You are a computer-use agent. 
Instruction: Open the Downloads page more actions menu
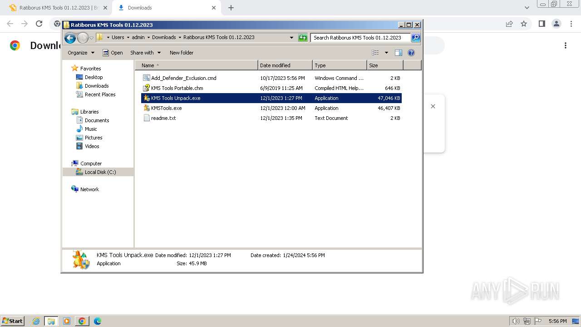pos(566,45)
